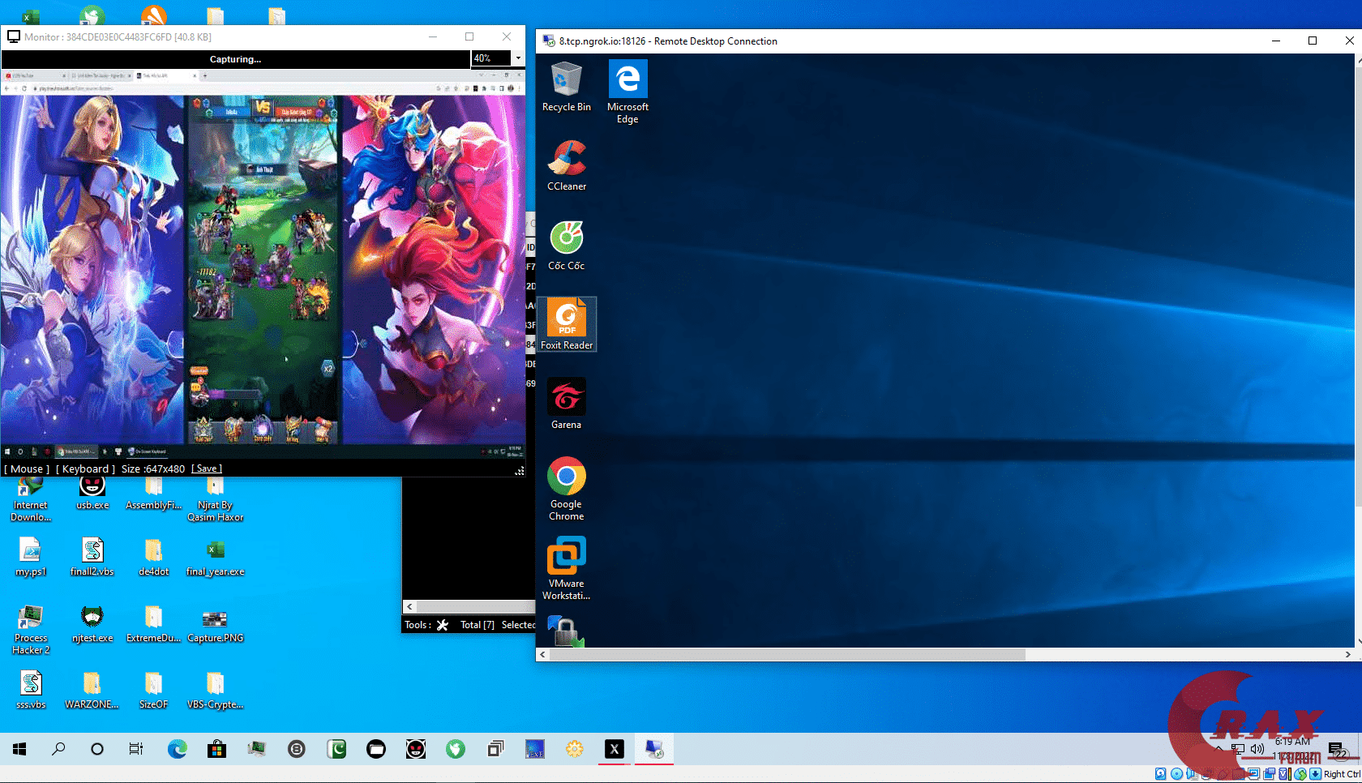Click the [ Save ] link in Monitor window

point(207,469)
